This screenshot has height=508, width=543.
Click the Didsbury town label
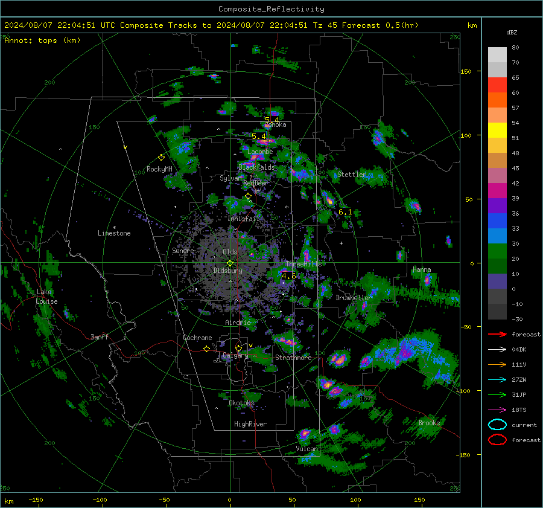click(x=228, y=271)
